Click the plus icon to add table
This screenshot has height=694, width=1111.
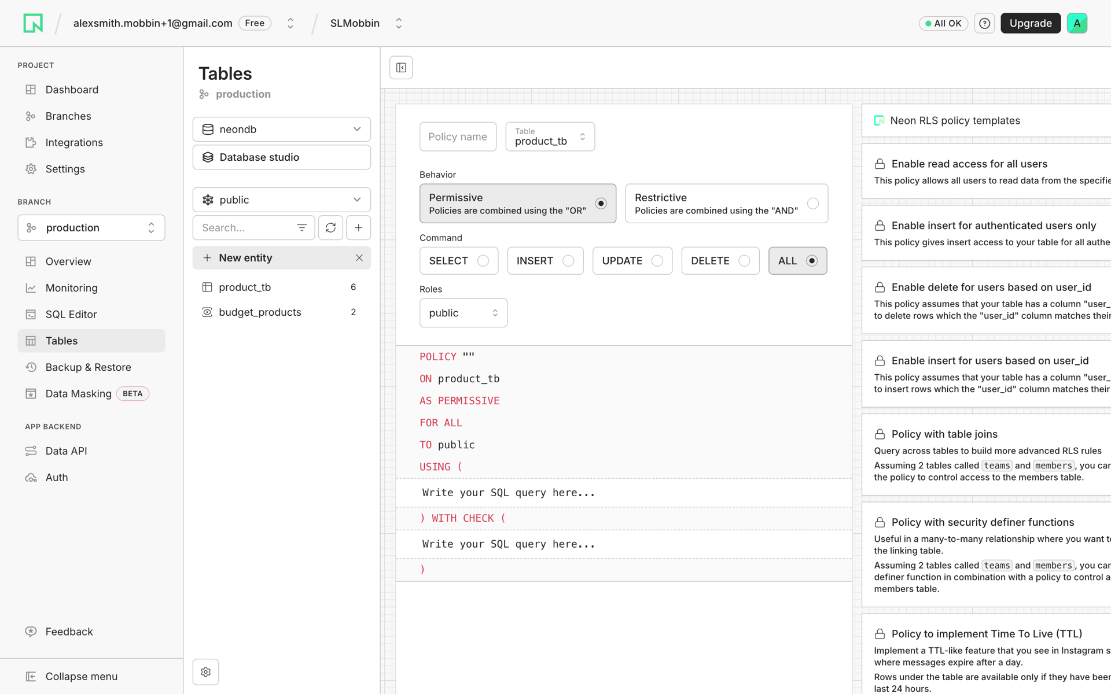click(359, 228)
